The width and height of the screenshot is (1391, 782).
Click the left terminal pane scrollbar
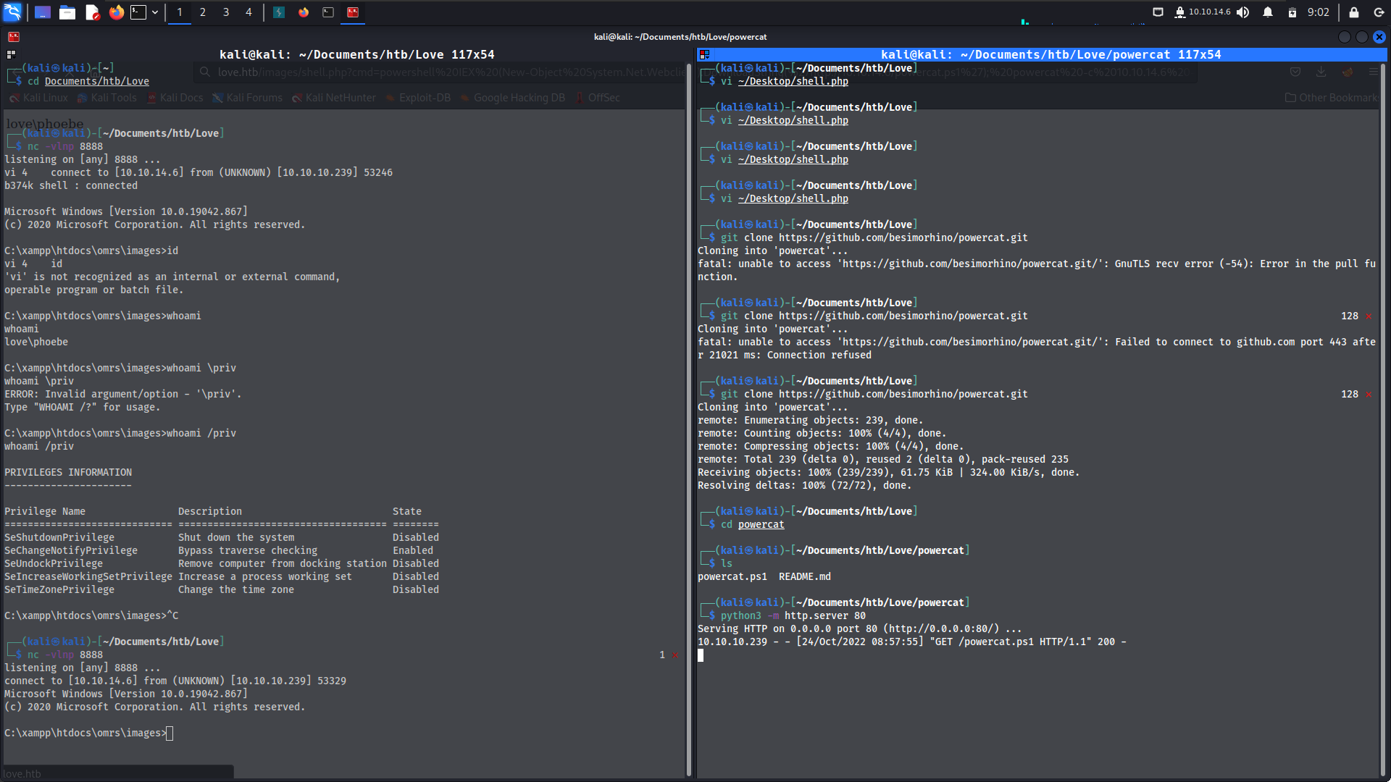(x=688, y=420)
